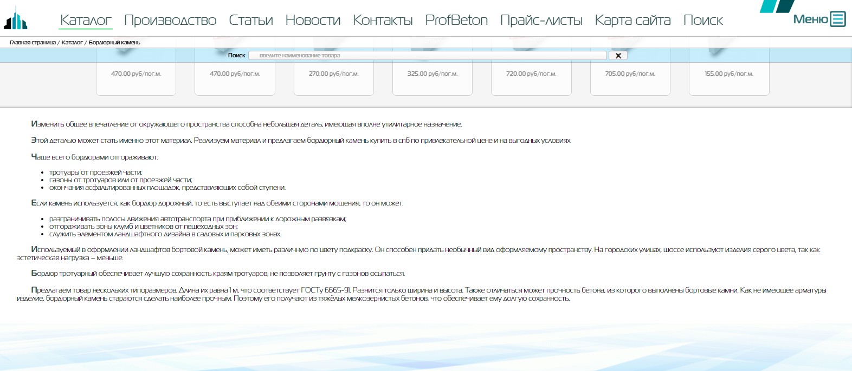Select the 705.00 руб/пог.м. product card
Image resolution: width=852 pixels, height=371 pixels.
click(x=630, y=78)
